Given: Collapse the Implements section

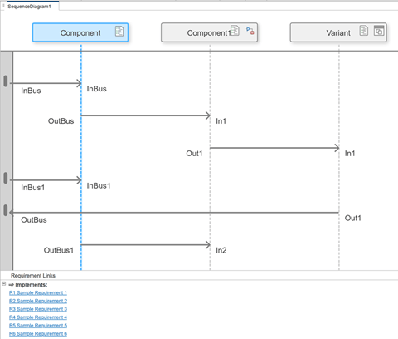Looking at the screenshot, I should (4, 284).
